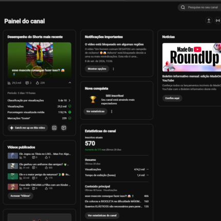
Task: Click the search magnifier icon
Action: point(183,7)
